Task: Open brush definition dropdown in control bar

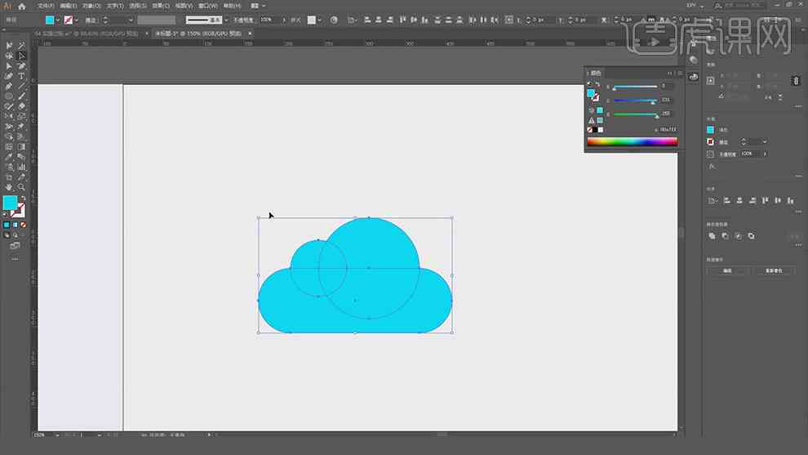Action: (x=226, y=20)
